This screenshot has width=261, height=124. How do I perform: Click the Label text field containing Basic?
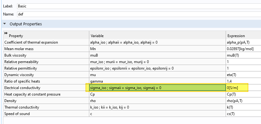coord(136,6)
